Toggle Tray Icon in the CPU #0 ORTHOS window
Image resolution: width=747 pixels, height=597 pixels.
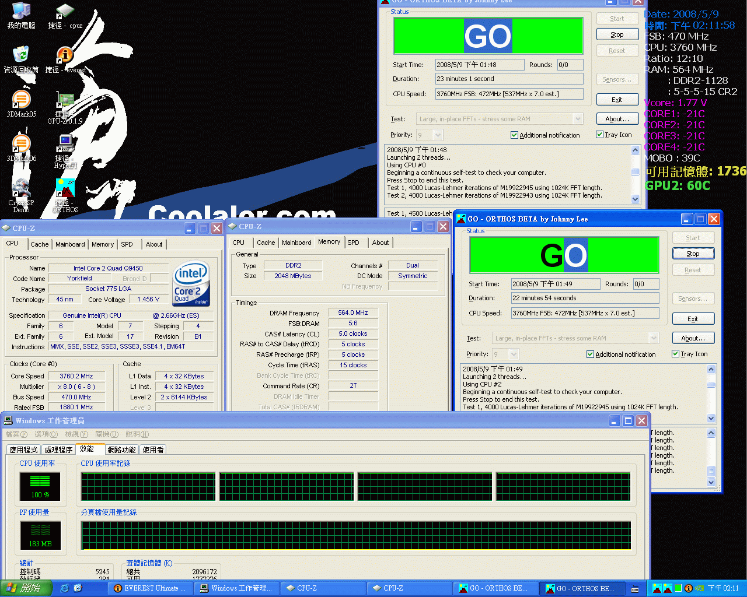pyautogui.click(x=599, y=135)
